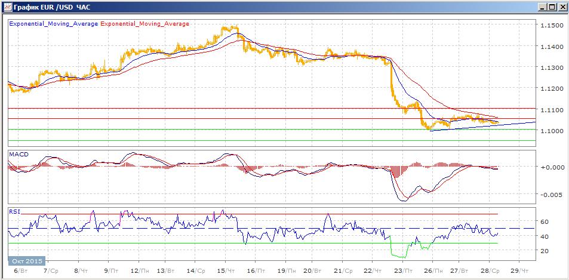Click the blue Exponential_Moving_Average legend label
Screen dimensions: 569x280
coord(53,23)
